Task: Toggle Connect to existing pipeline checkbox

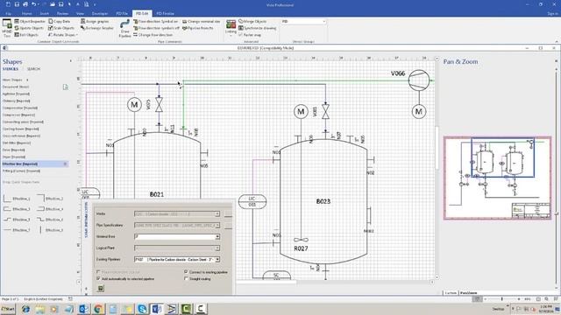Action: pyautogui.click(x=186, y=272)
